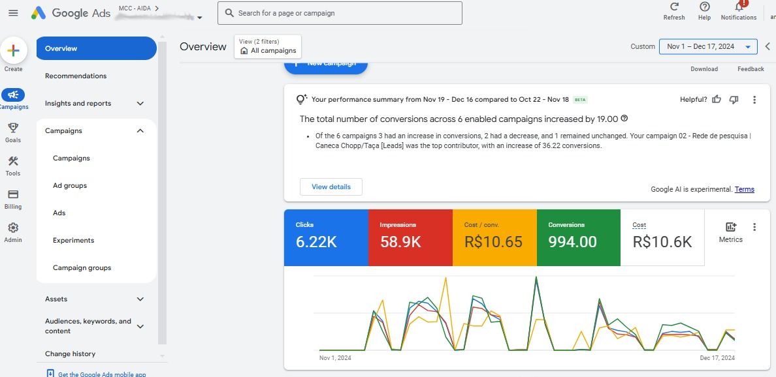Click the conversions increased by 19.00 headline
The image size is (776, 377).
459,119
